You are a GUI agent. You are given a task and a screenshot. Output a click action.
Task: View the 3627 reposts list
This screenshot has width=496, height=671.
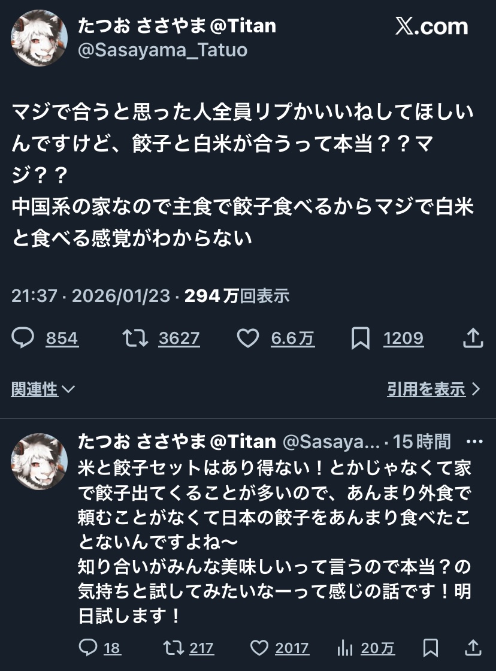[179, 339]
